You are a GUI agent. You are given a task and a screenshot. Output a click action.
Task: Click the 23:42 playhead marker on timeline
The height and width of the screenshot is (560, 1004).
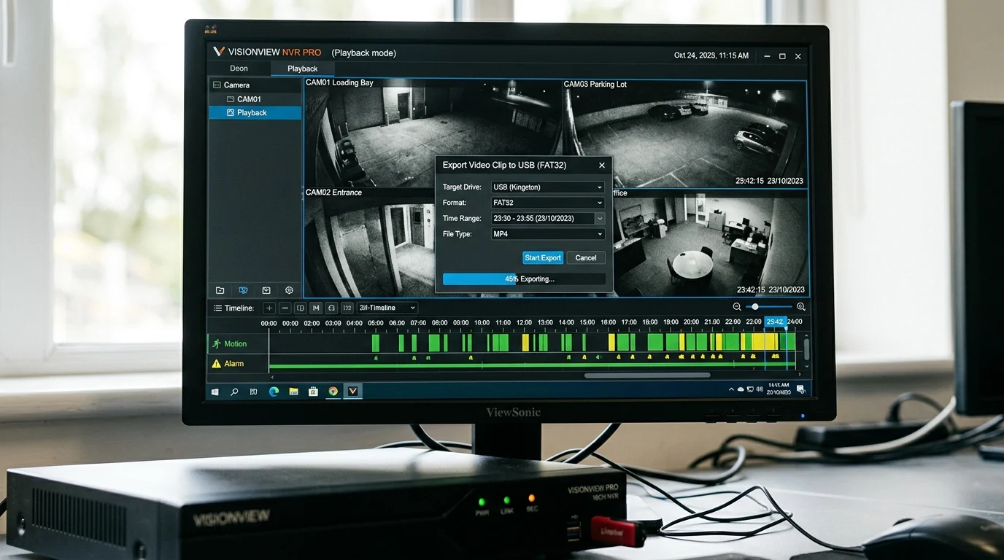[775, 322]
